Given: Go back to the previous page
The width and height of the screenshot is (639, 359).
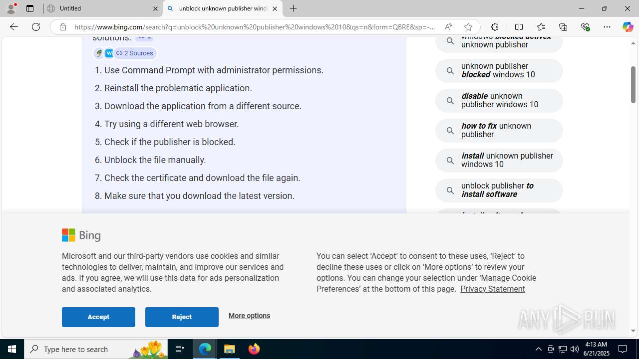Looking at the screenshot, I should pos(13,27).
